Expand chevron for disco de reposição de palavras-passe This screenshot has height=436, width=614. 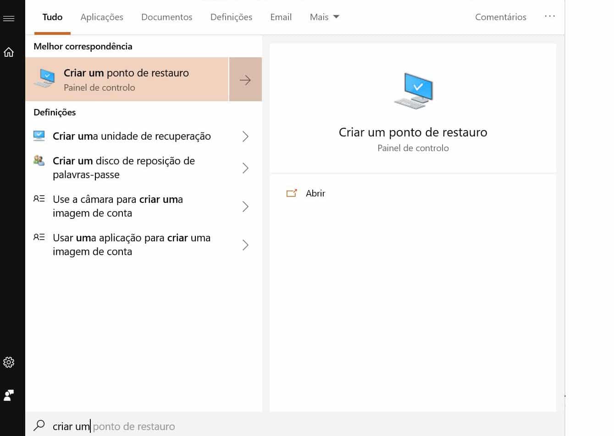click(245, 168)
